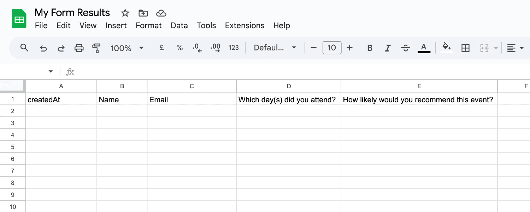
Task: Expand the merge cells dropdown arrow
Action: [496, 48]
